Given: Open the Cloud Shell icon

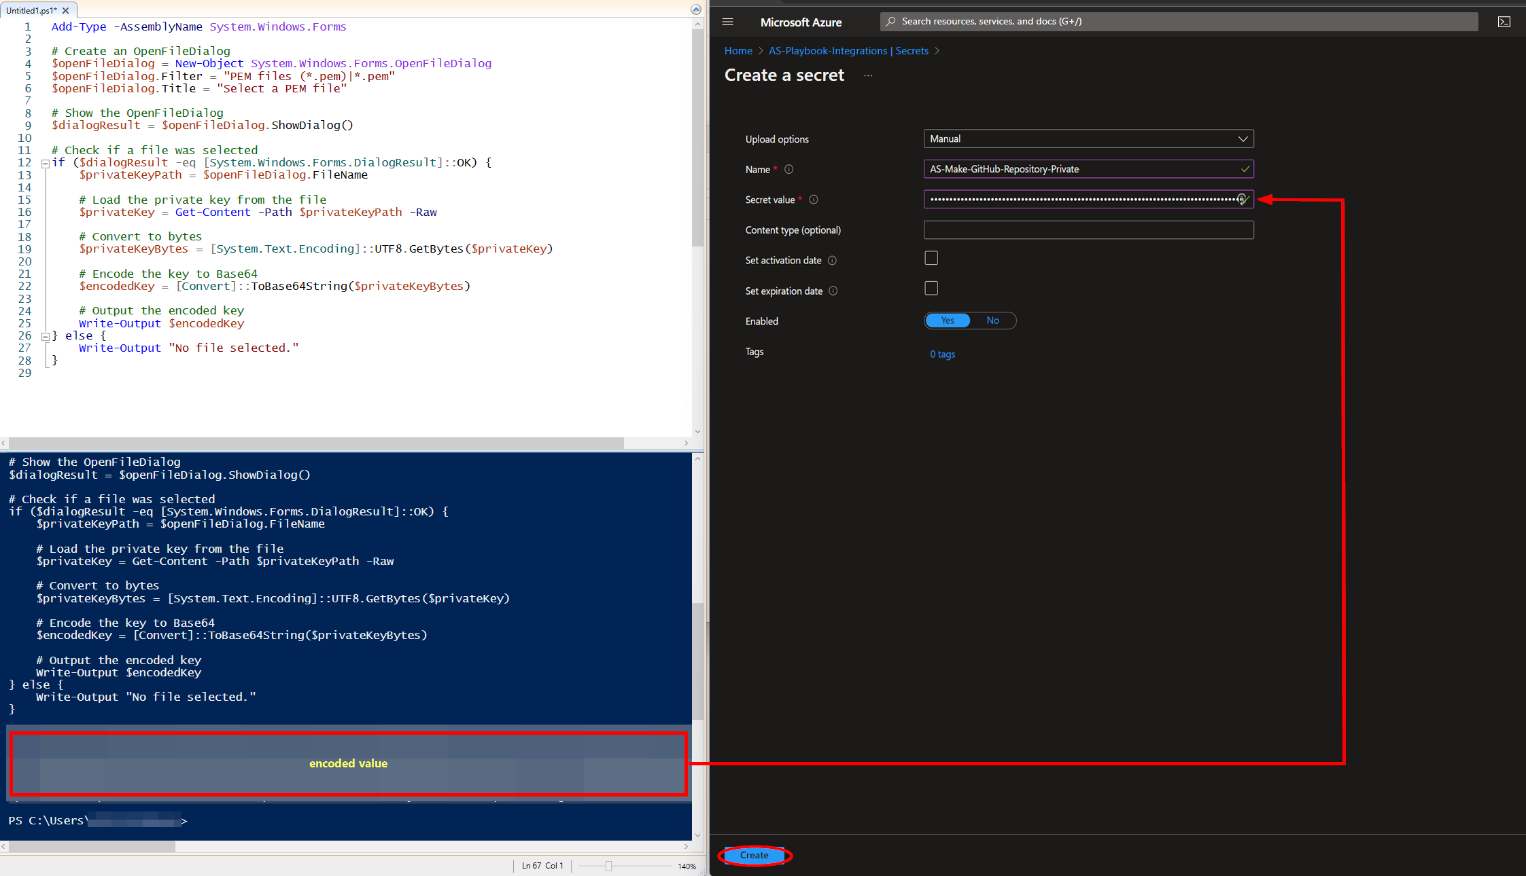Looking at the screenshot, I should 1504,22.
